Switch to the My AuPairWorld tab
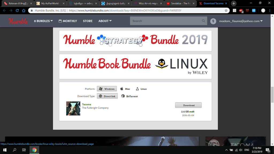274x154 pixels. pyautogui.click(x=50, y=3)
